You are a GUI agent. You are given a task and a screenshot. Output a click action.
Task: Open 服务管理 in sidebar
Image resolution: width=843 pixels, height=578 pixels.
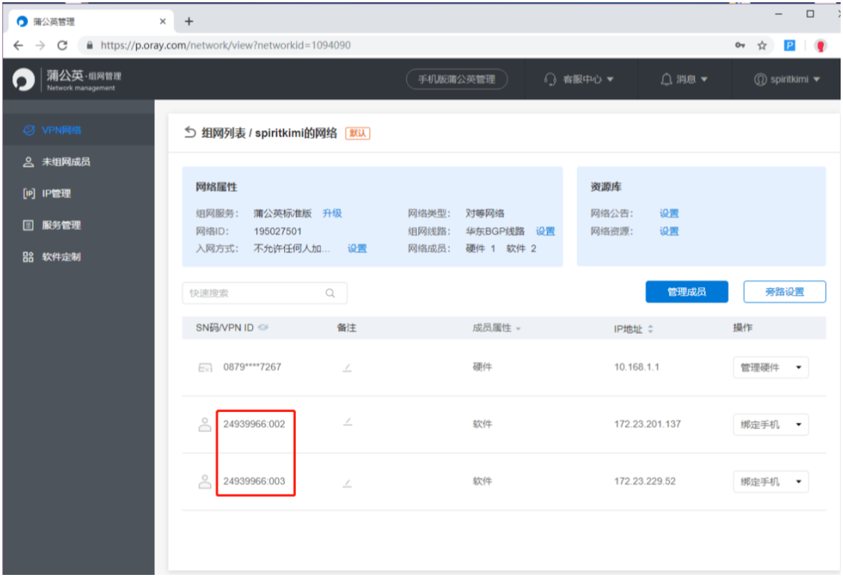[x=79, y=225]
